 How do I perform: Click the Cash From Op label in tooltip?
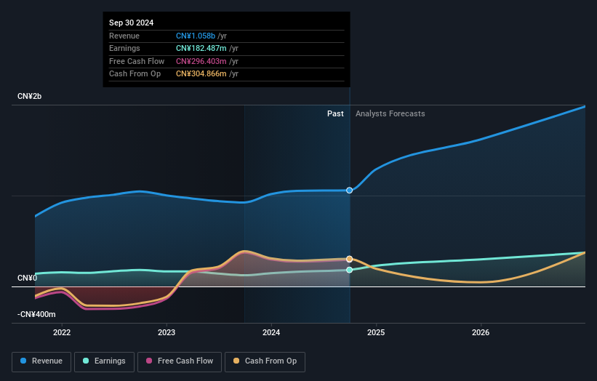pos(135,74)
